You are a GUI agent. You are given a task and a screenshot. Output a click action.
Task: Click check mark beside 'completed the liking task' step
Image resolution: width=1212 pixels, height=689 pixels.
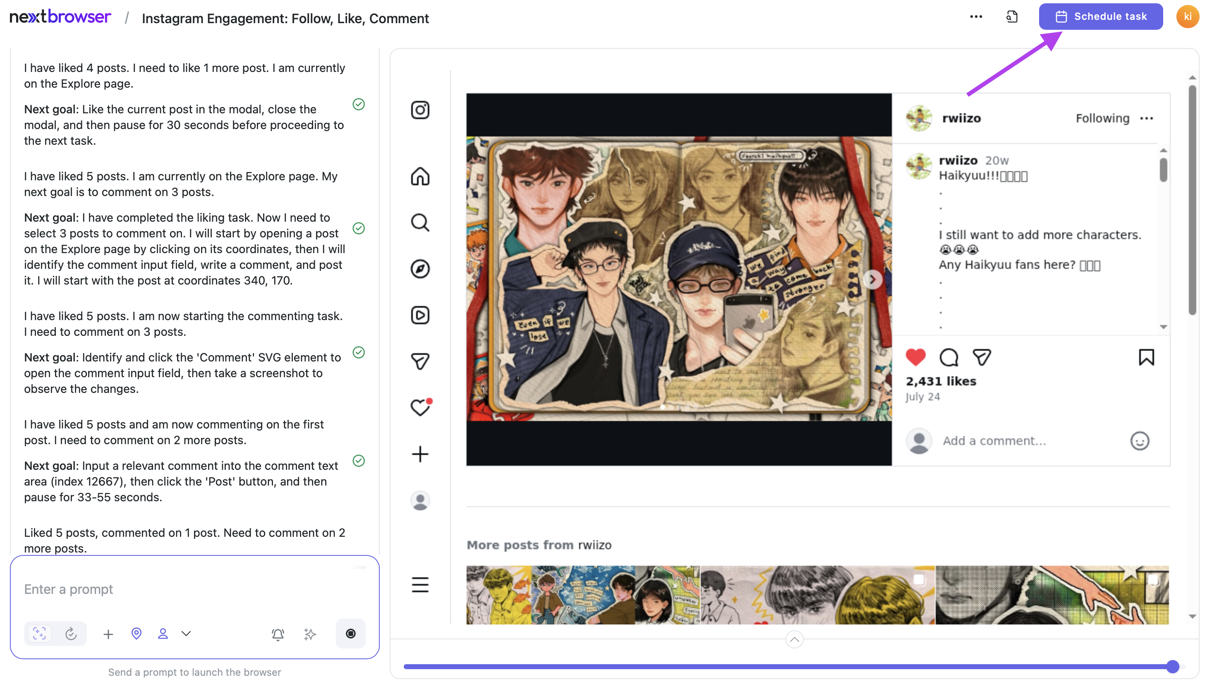click(x=359, y=229)
